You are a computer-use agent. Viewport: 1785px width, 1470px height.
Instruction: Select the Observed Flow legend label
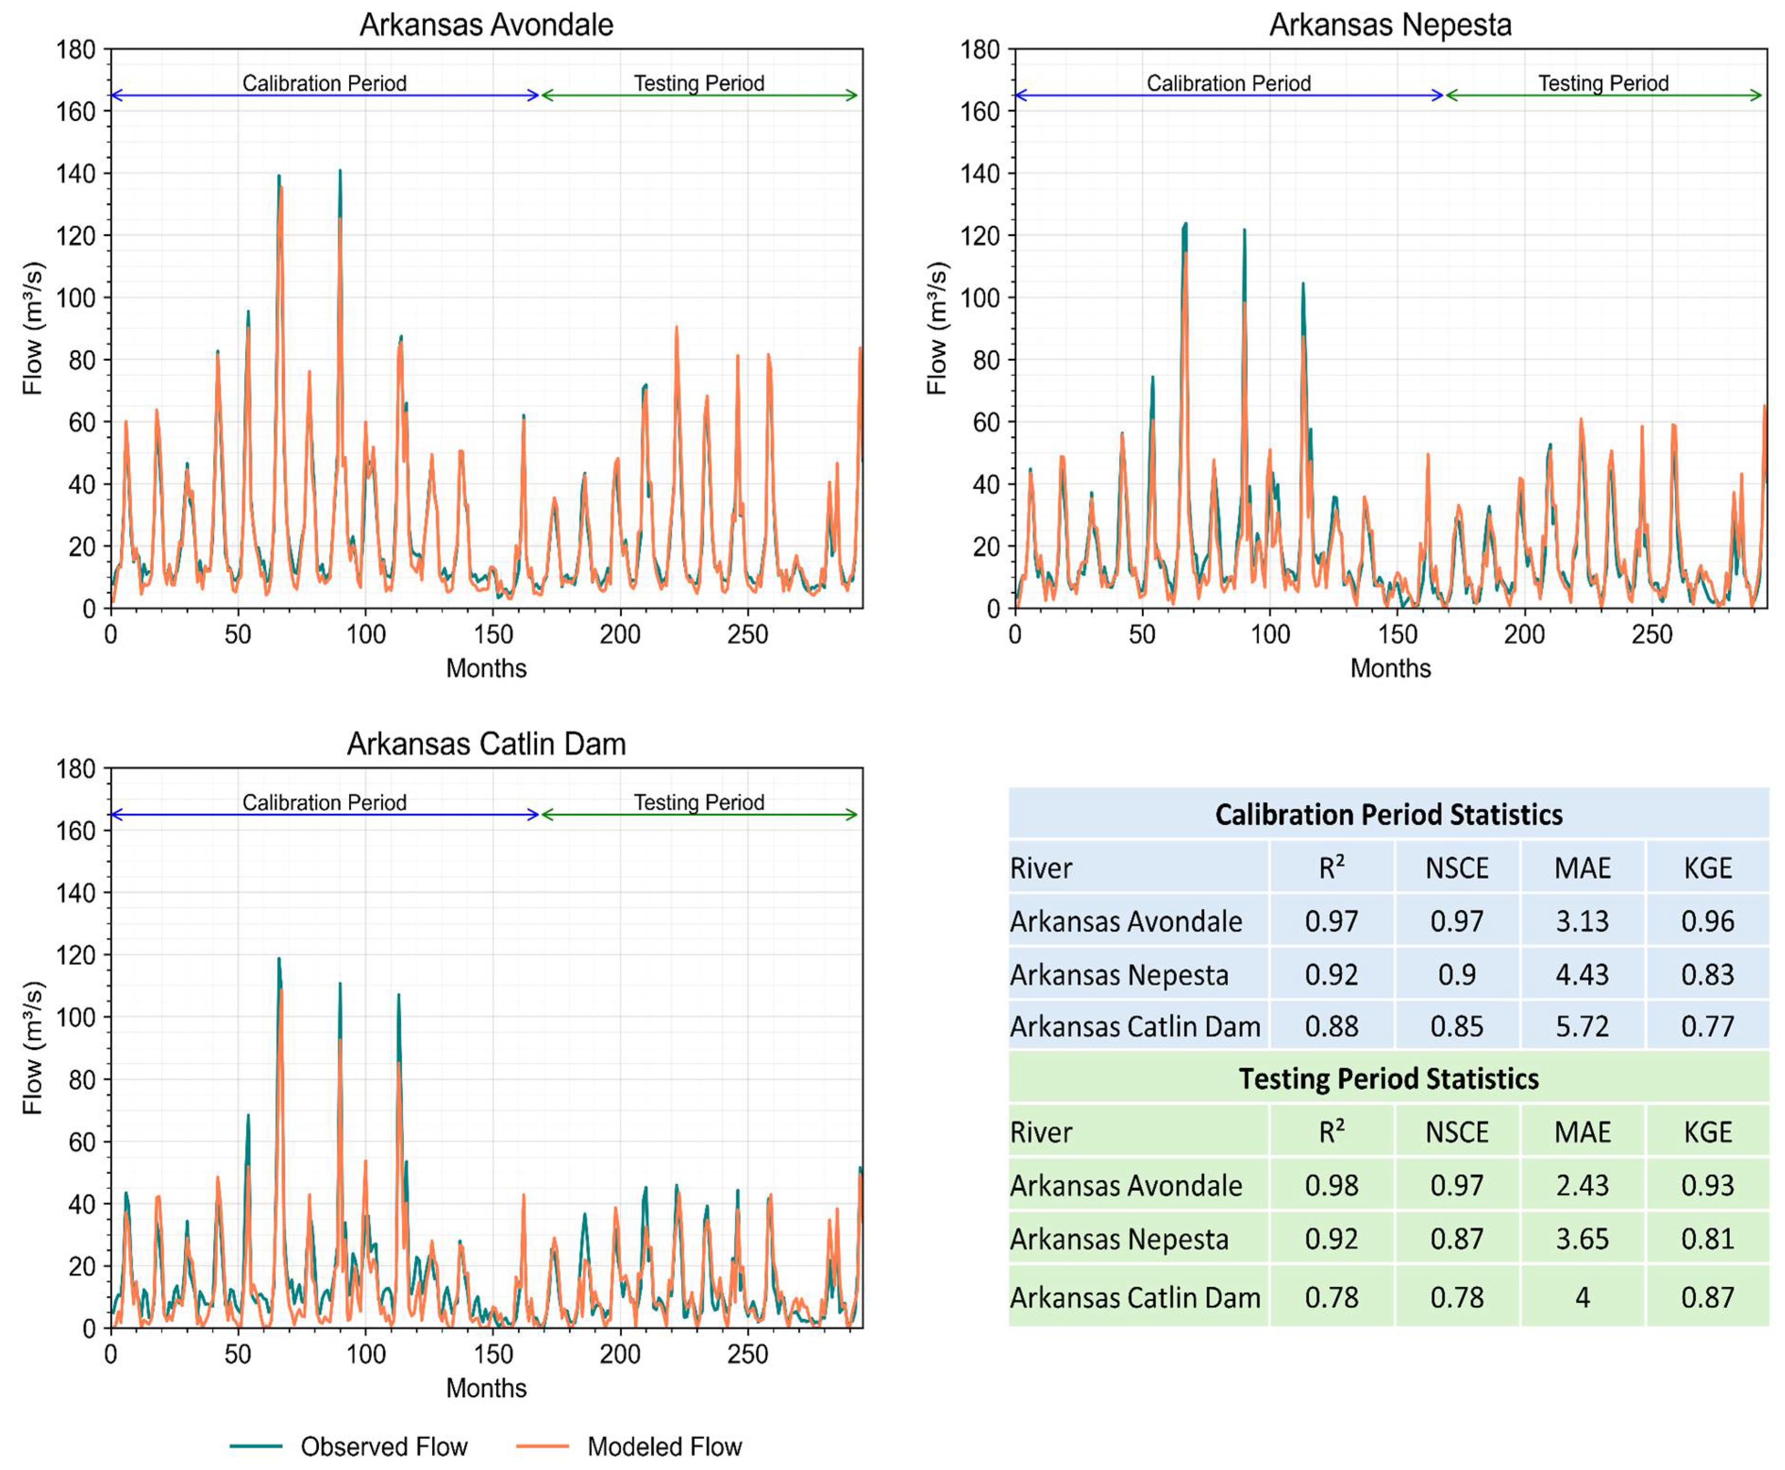384,1446
